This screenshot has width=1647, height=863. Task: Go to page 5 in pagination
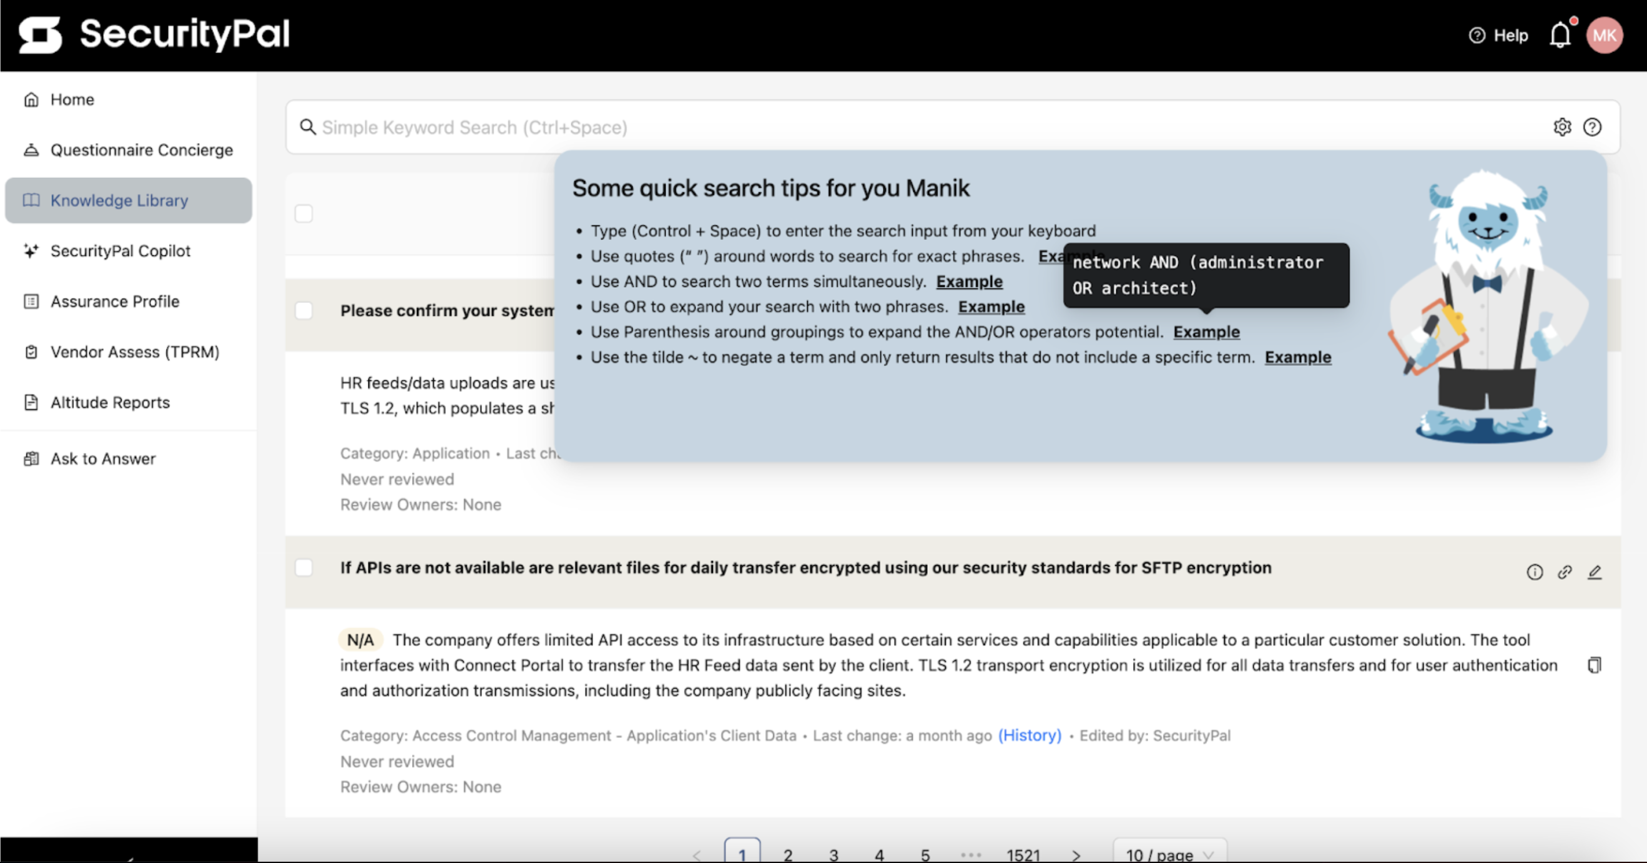pyautogui.click(x=925, y=854)
